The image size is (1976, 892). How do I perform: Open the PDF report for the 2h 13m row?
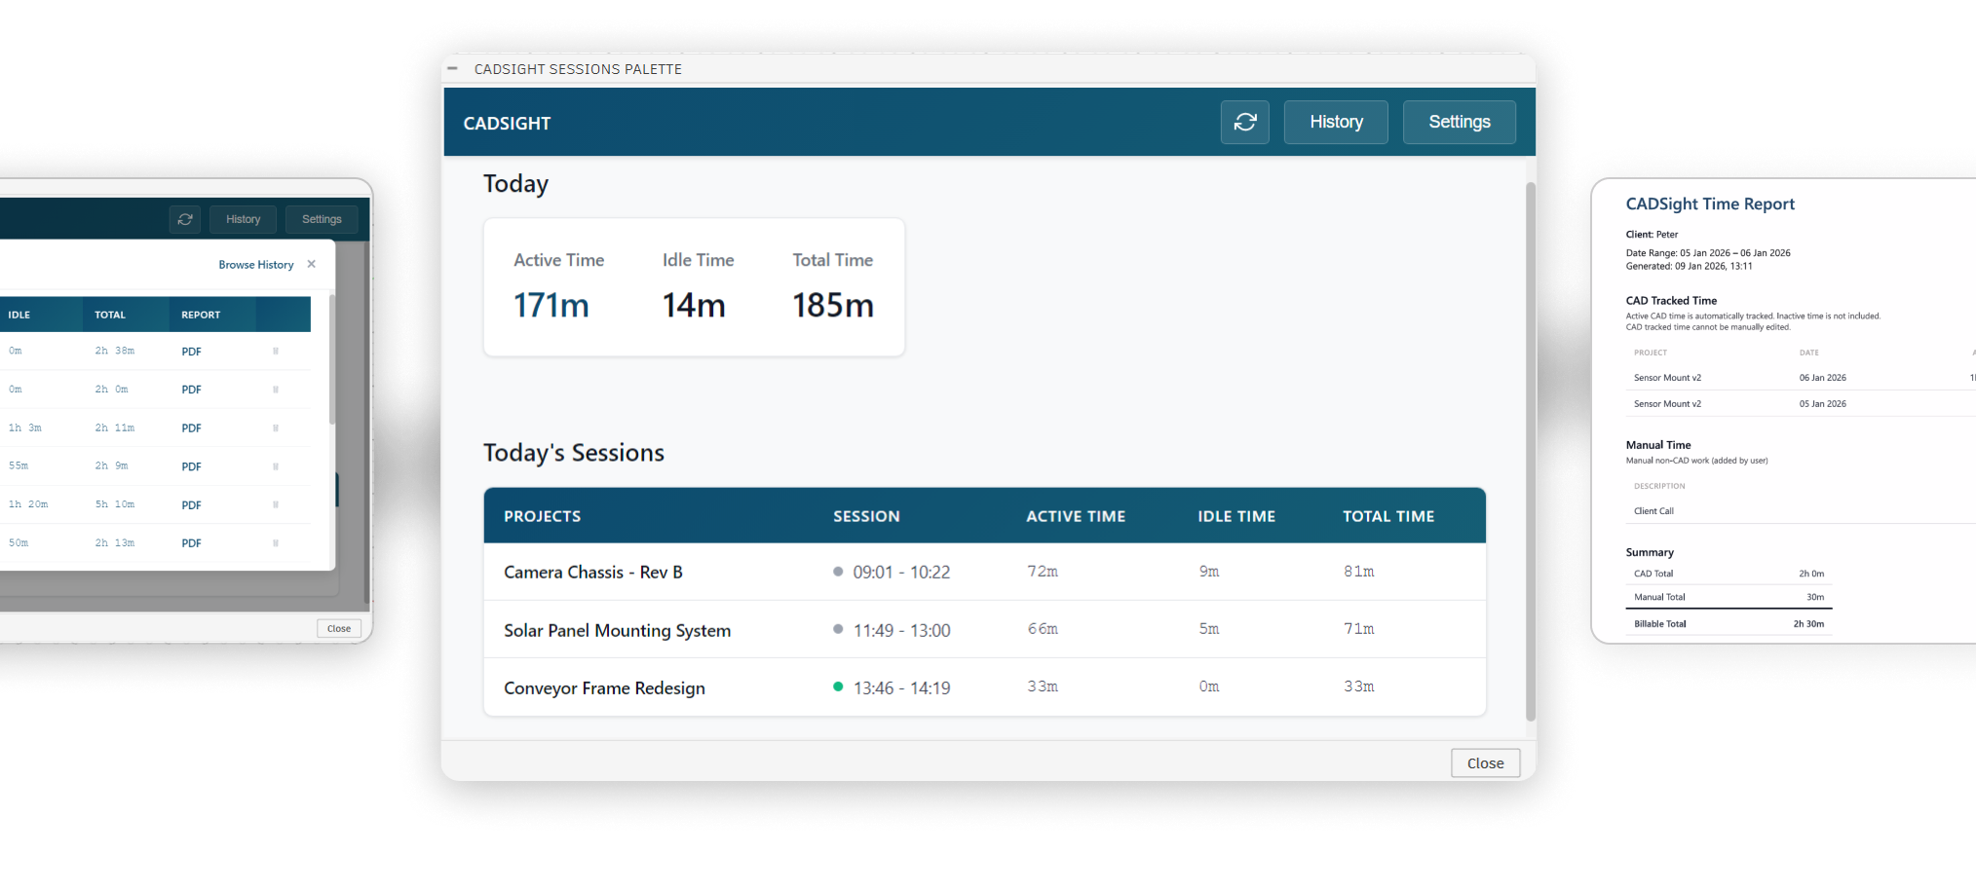tap(191, 543)
